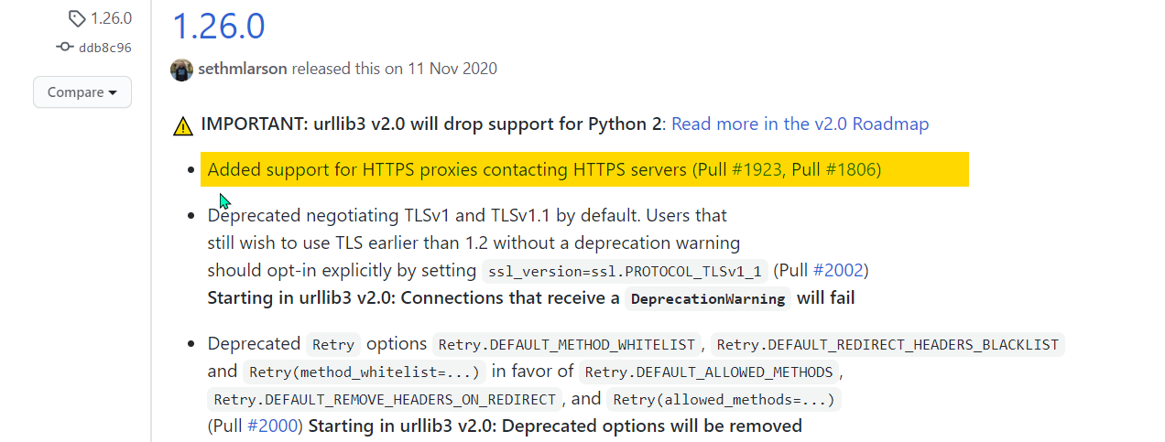The image size is (1165, 442).
Task: Click the tag icon beside 1.26.0
Action: click(77, 18)
